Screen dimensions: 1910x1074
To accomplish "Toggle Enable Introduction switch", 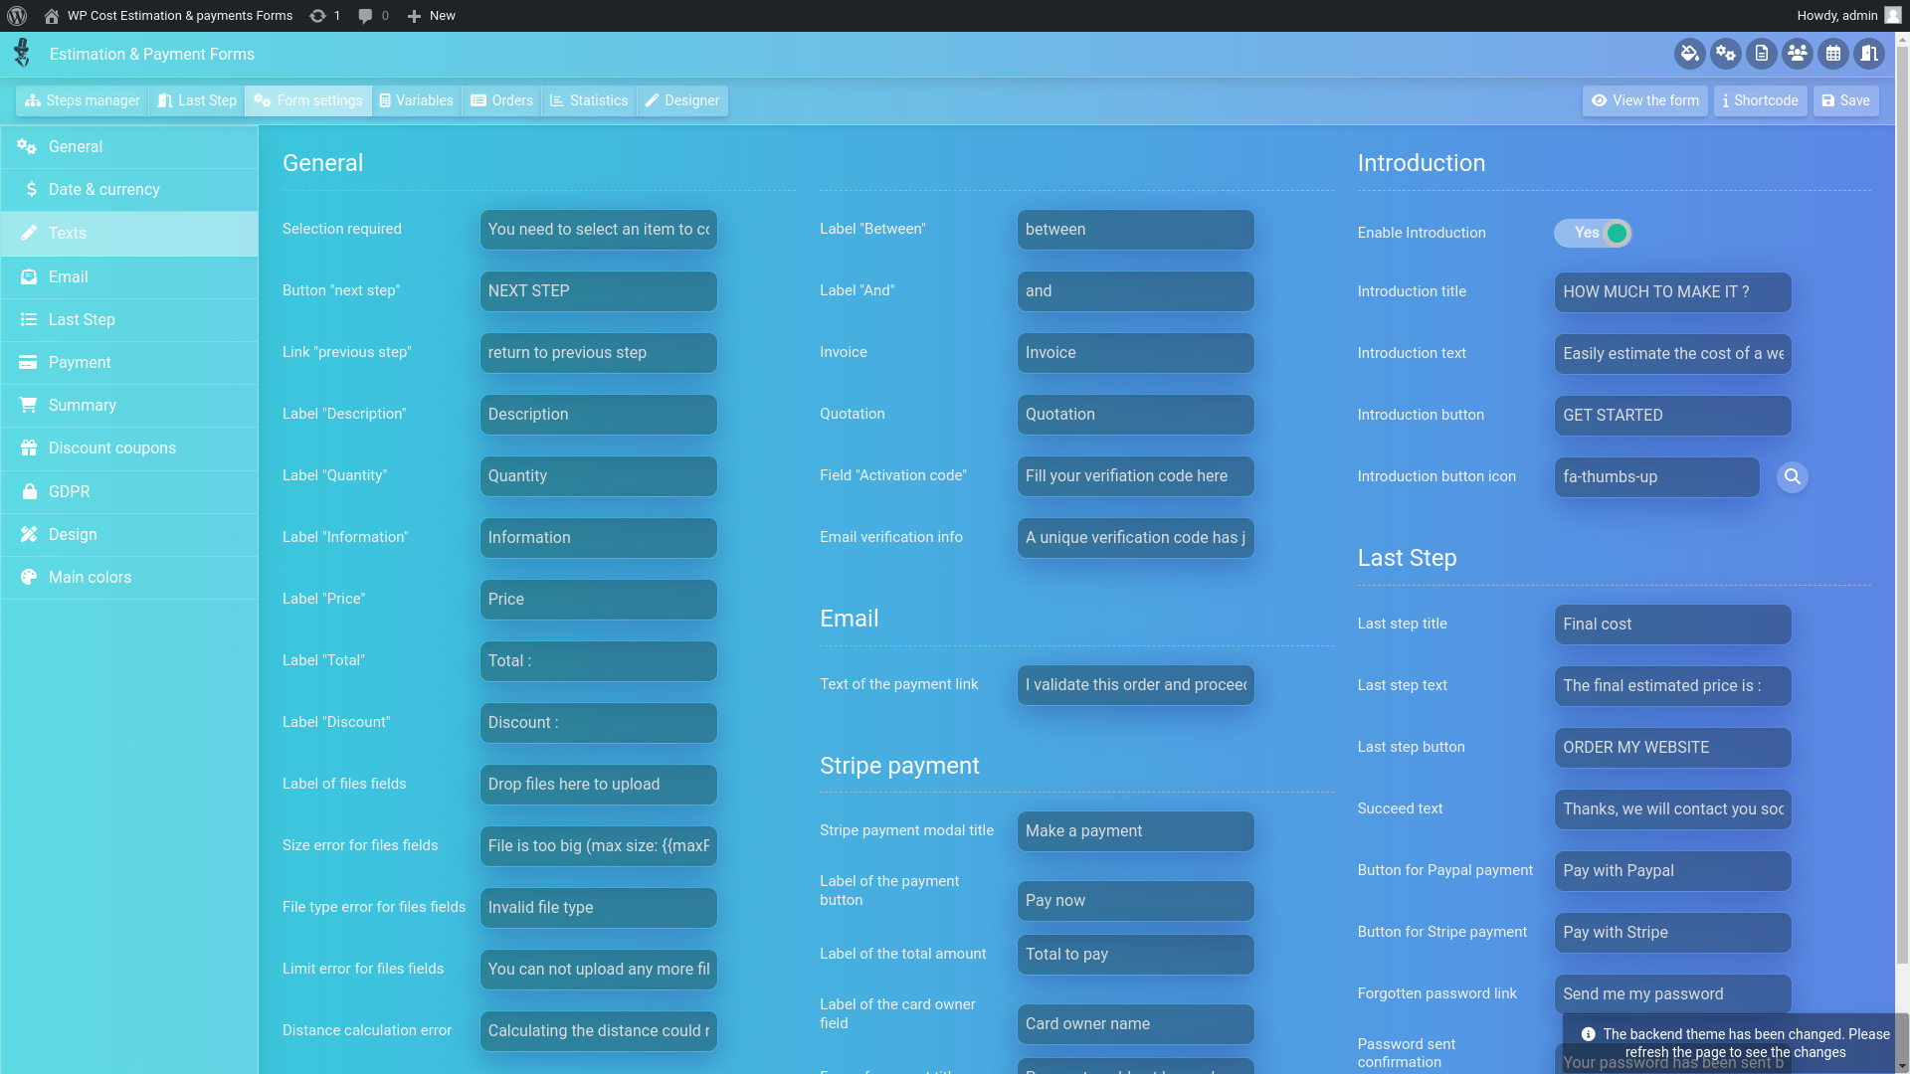I will [1593, 233].
